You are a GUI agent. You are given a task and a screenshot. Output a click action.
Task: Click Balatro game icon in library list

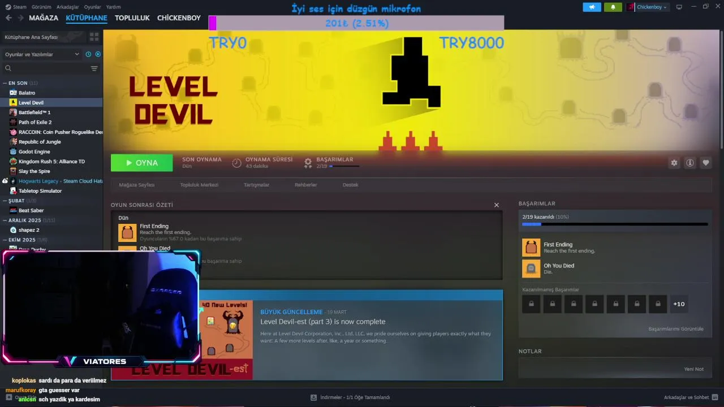click(13, 93)
